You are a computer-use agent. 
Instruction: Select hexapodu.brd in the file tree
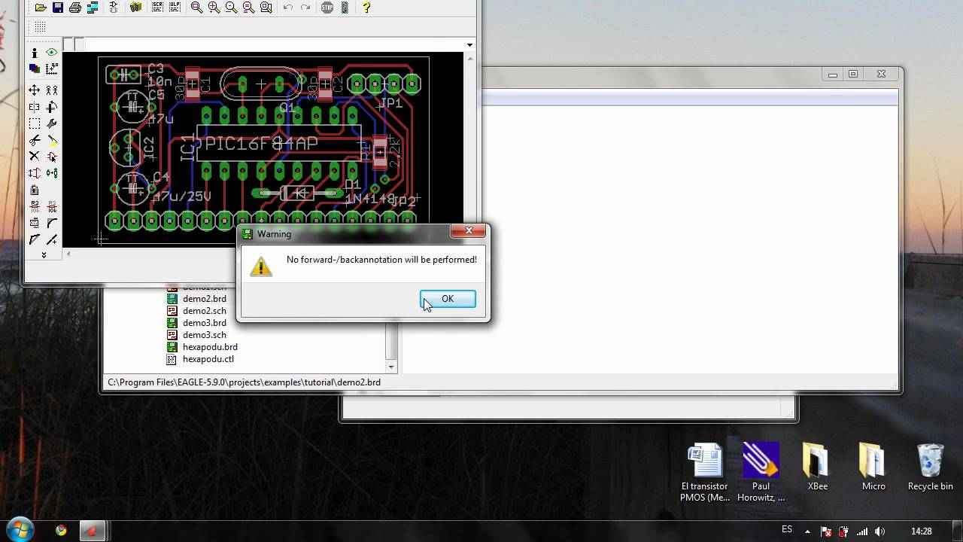coord(210,347)
